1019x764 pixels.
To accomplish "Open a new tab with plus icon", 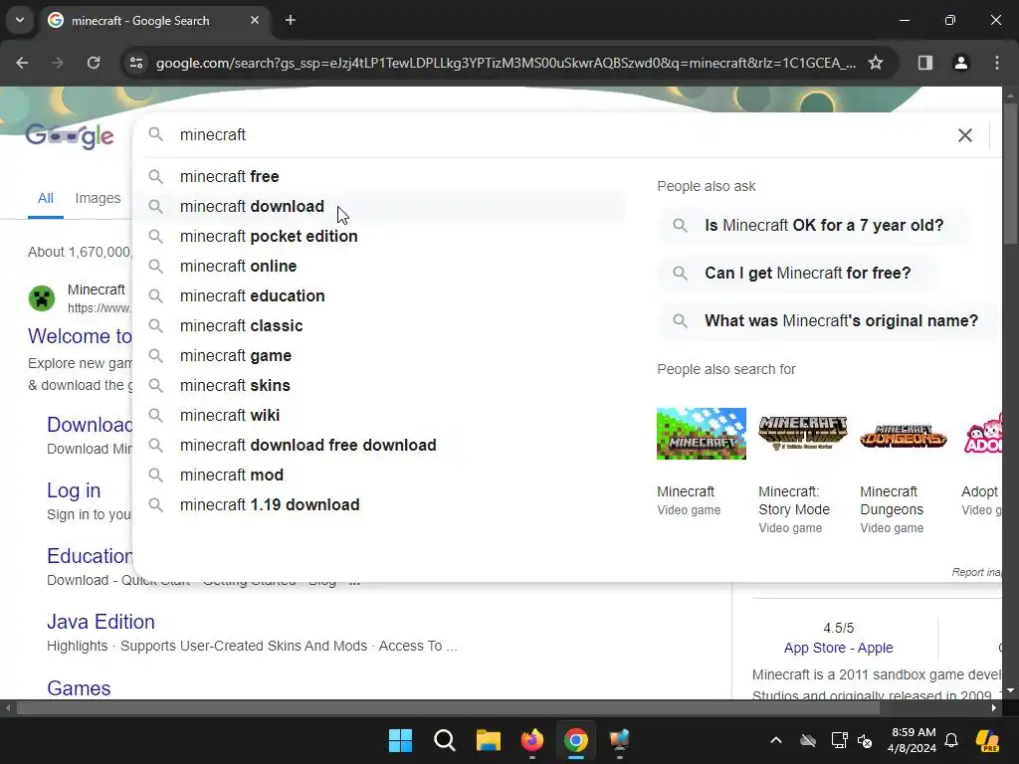I will (291, 20).
